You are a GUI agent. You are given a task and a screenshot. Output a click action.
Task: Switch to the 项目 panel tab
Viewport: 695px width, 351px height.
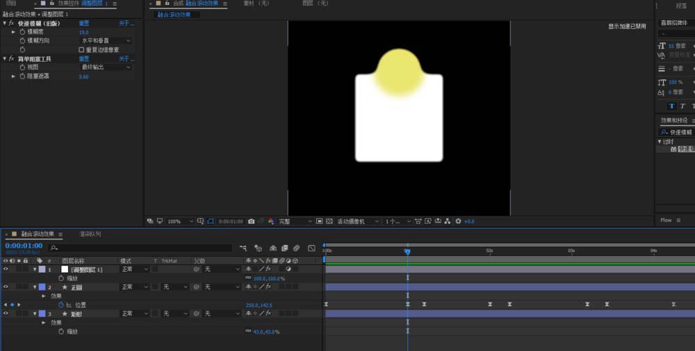(x=10, y=3)
